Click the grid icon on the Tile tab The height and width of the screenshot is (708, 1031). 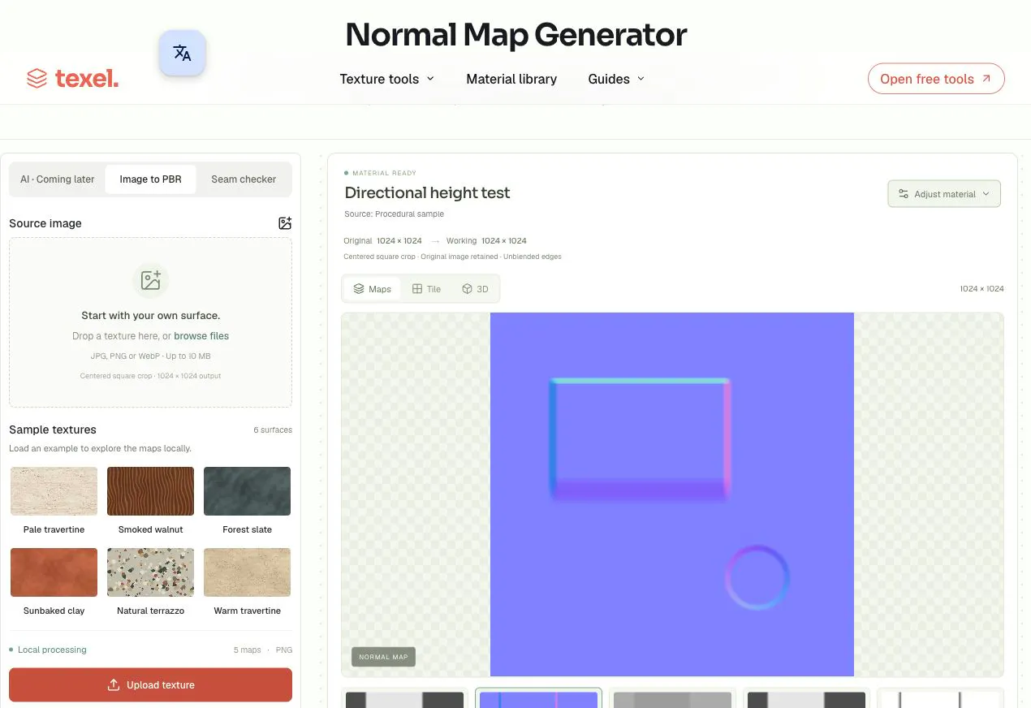[x=417, y=289]
